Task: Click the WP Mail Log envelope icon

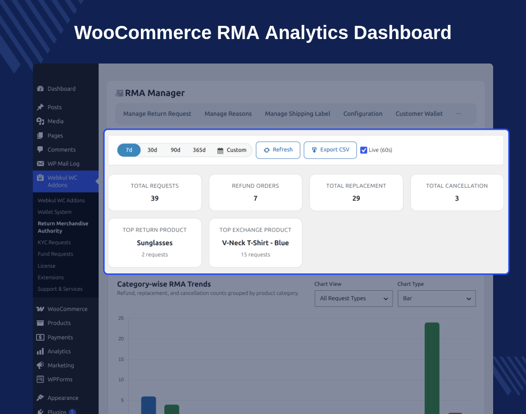Action: pyautogui.click(x=40, y=164)
